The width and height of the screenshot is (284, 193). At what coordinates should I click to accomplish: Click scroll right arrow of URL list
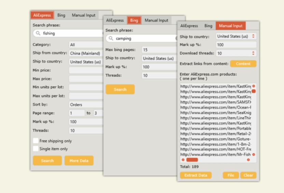click(x=248, y=160)
